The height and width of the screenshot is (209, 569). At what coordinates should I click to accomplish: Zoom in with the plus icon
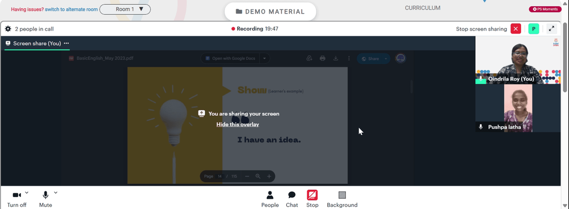point(269,177)
